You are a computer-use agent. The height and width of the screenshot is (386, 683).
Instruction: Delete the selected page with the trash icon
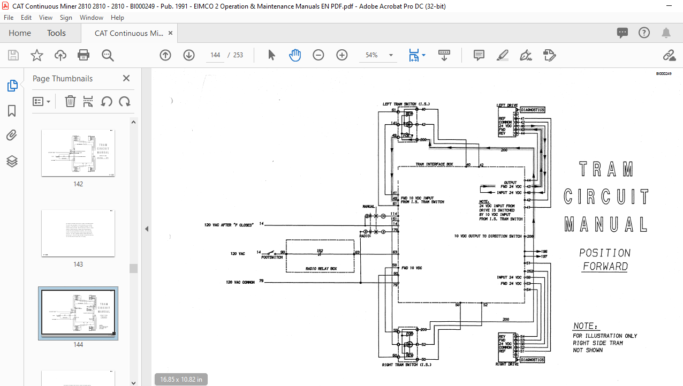pyautogui.click(x=70, y=101)
